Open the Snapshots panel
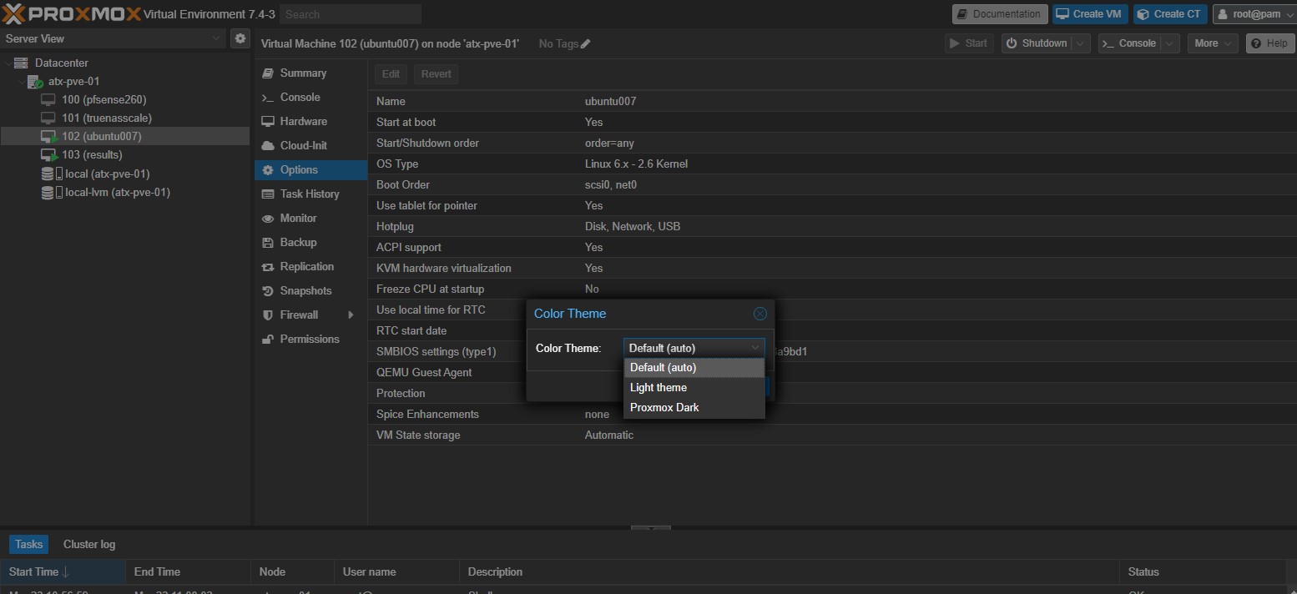The height and width of the screenshot is (594, 1297). pos(305,290)
